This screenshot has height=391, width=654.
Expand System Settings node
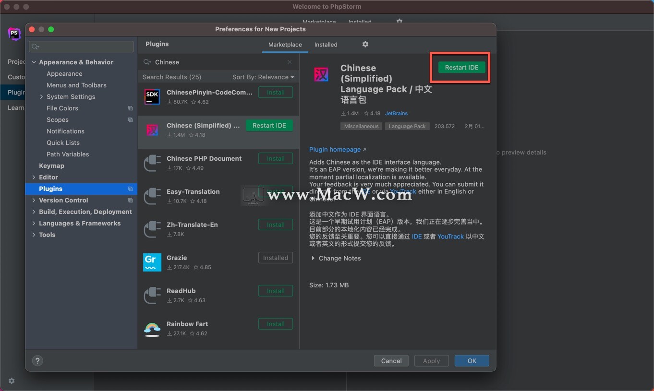point(42,97)
